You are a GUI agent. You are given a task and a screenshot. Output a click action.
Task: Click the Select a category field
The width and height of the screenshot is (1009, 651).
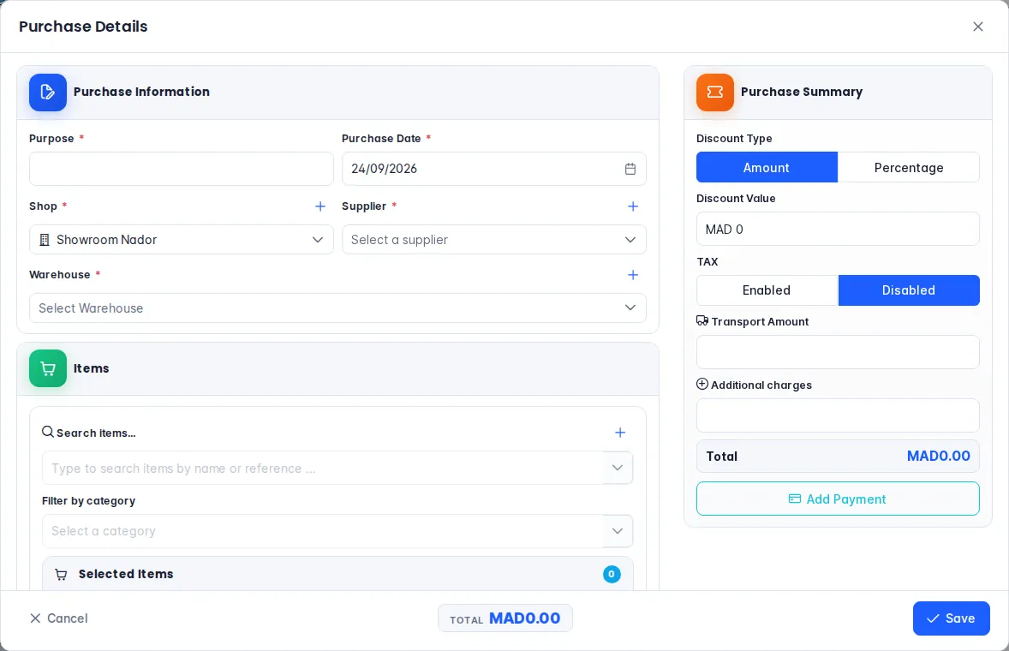[323, 531]
